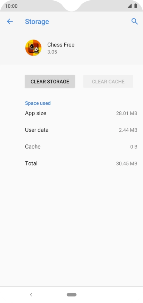The image size is (143, 303).
Task: Select the User data row
Action: (81, 130)
